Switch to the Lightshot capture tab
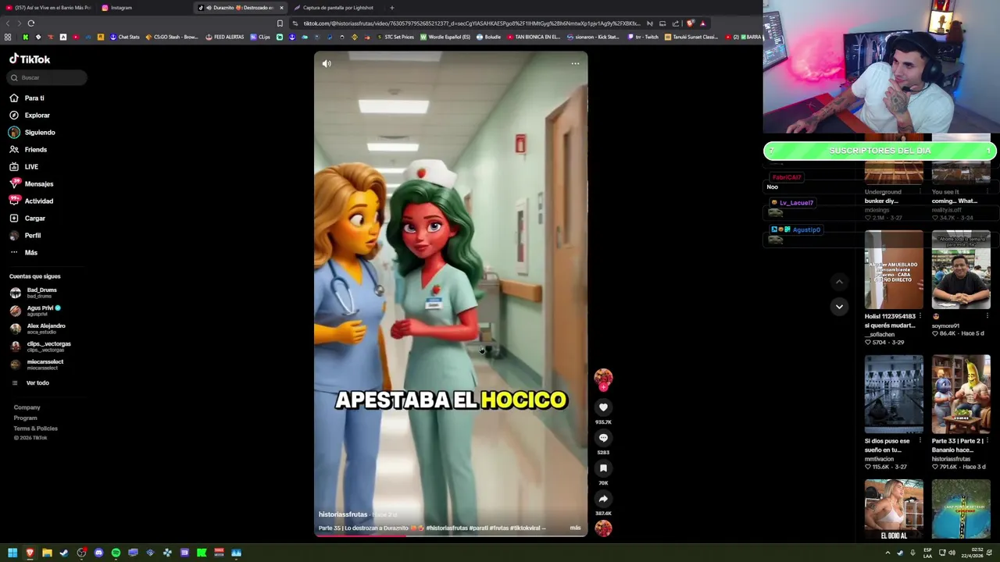 337,8
